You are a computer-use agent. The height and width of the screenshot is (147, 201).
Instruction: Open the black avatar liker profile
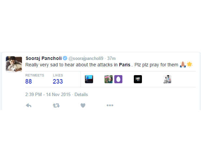point(138,79)
